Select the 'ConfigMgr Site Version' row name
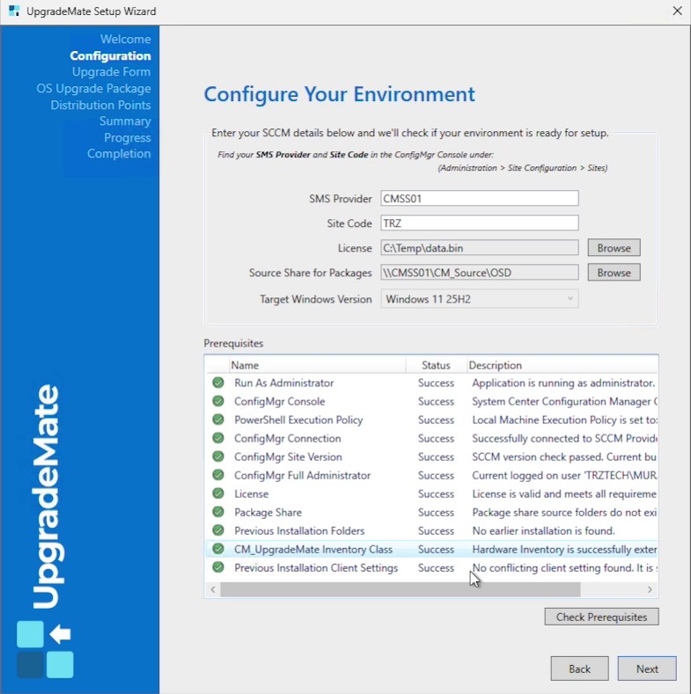This screenshot has width=691, height=694. click(x=288, y=457)
